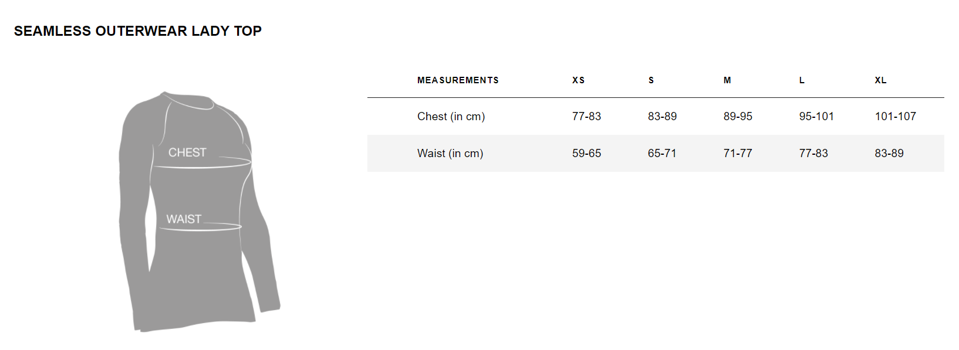Select the M size column header
Viewport: 959px width, 350px height.
pyautogui.click(x=727, y=80)
